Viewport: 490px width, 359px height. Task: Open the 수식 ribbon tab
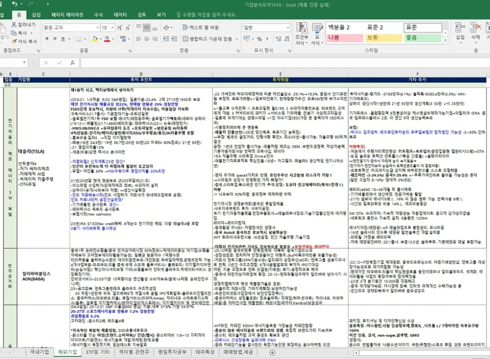point(98,15)
